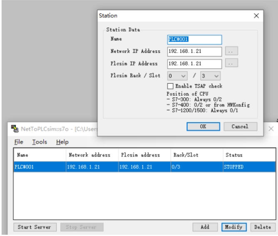Browse for Plcsim IP Address with ellipsis button
The height and width of the screenshot is (236, 278).
coord(231,63)
